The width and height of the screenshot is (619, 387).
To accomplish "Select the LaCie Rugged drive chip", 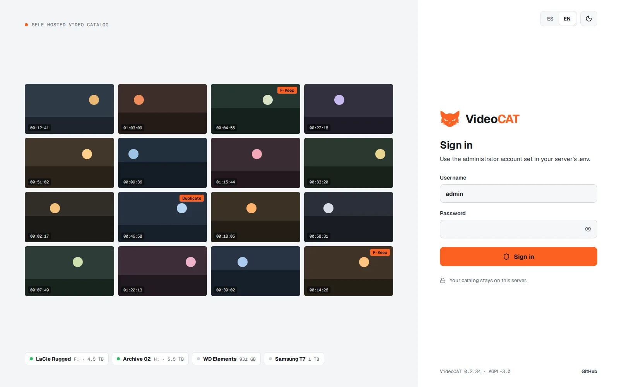I will pos(67,359).
